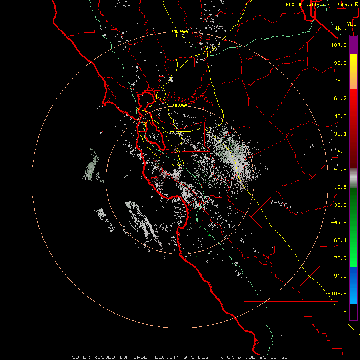
Task: Click the TH threshold label
Action: [344, 311]
